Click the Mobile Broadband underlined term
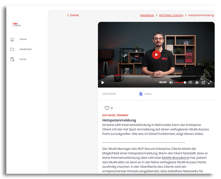Screen dimensions: 221x179 click(176, 158)
